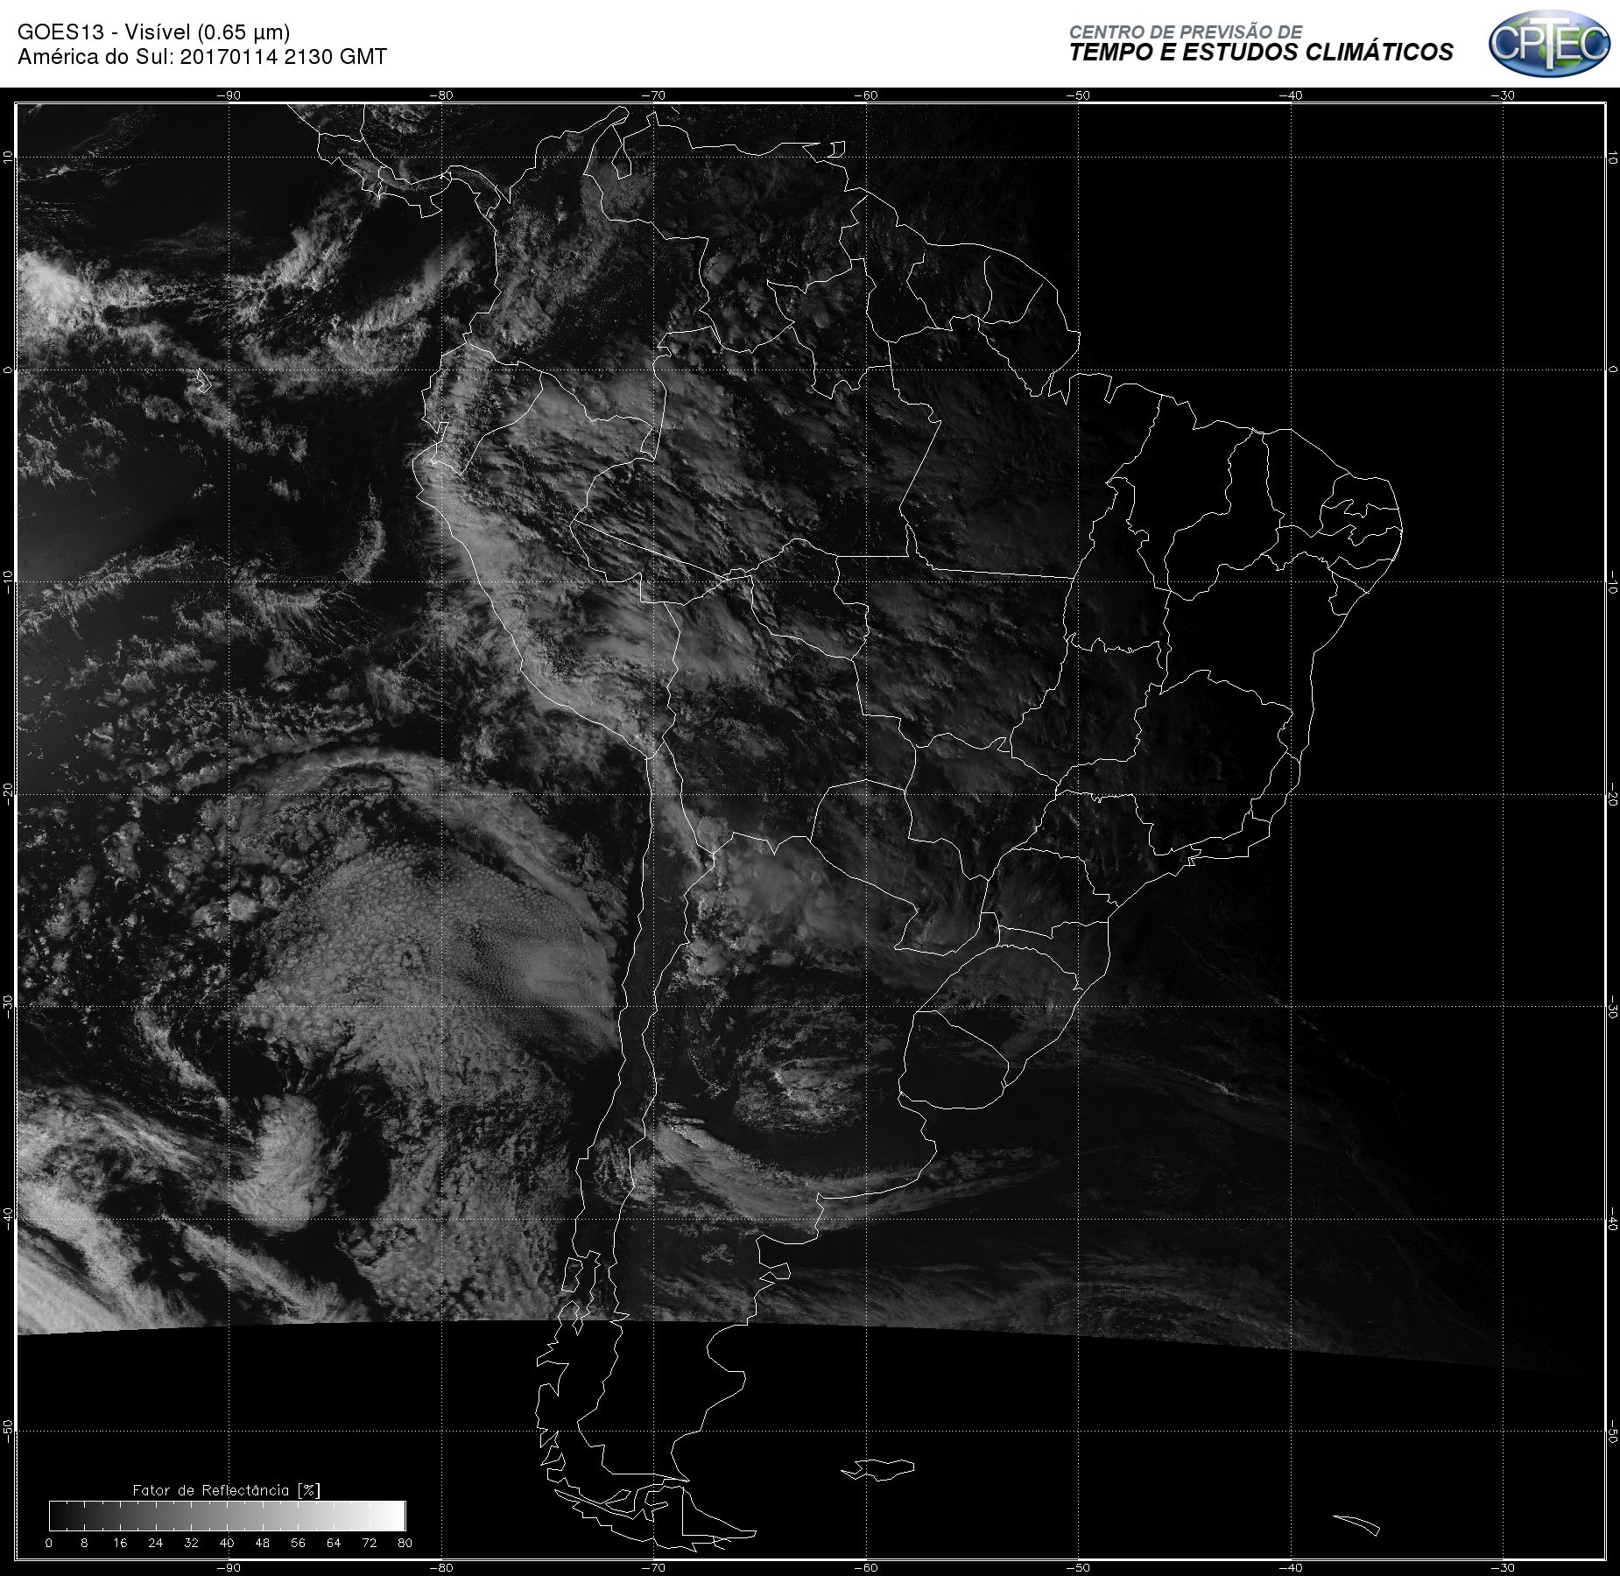
Task: Click the '48' tick on reflectance scale
Action: click(x=263, y=1543)
